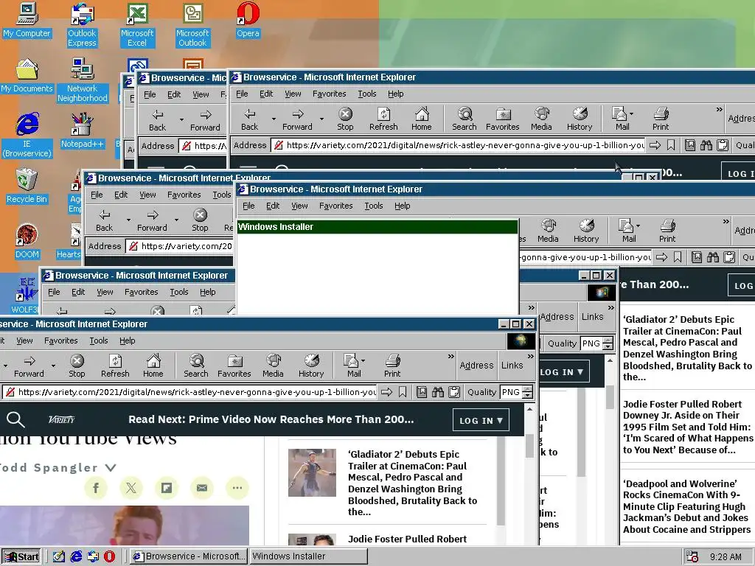Click the Gladiator 2 article thumbnail image
Viewport: 755px width, 566px height.
pos(312,472)
